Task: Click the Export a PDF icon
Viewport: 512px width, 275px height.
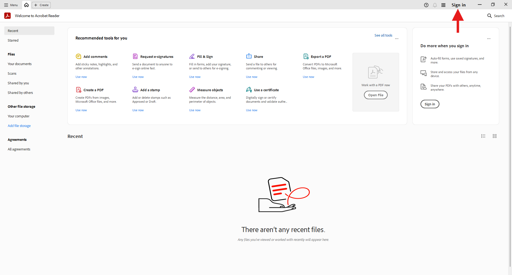Action: coord(306,56)
